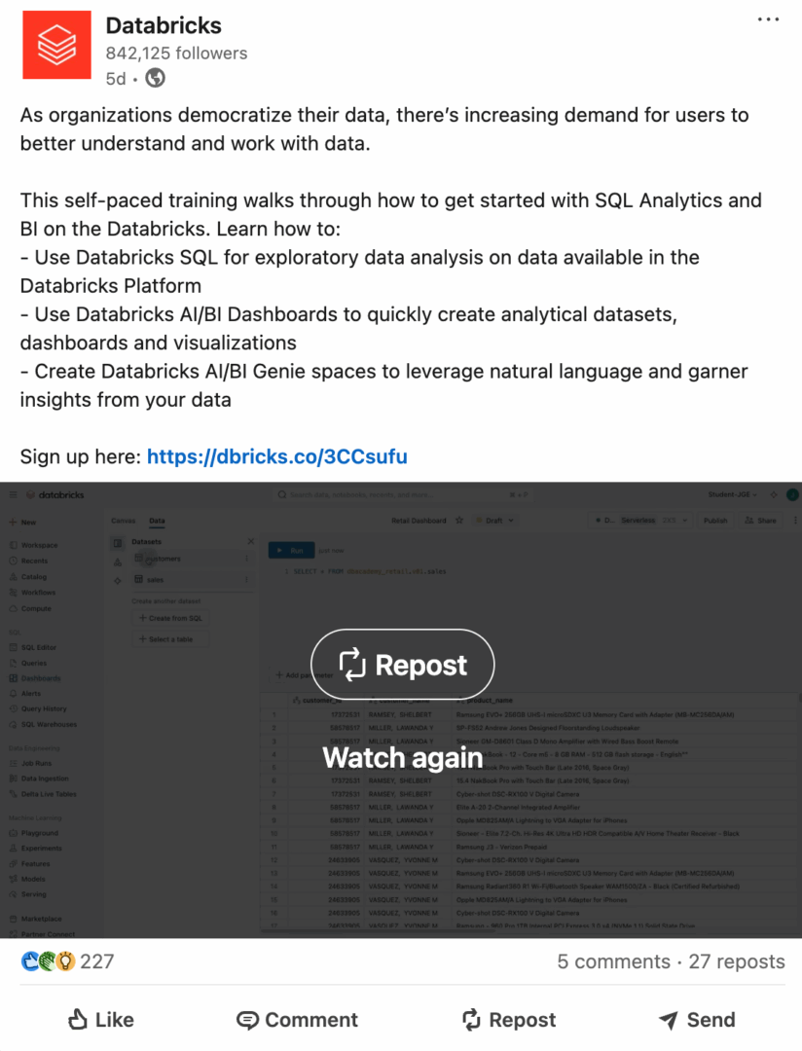Open Compute in the sidebar
Image resolution: width=802 pixels, height=1051 pixels.
point(37,608)
